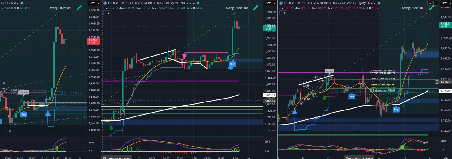This screenshot has width=452, height=159.
Task: Click blue up-triangle marker on 15-minute chart
Action: [x=48, y=113]
